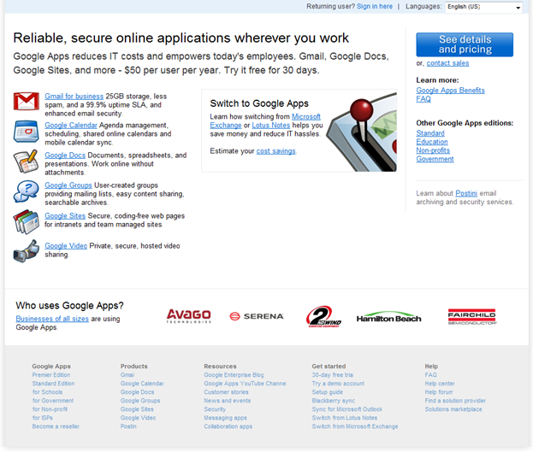Click for Schools footer link
The image size is (533, 452).
[48, 392]
